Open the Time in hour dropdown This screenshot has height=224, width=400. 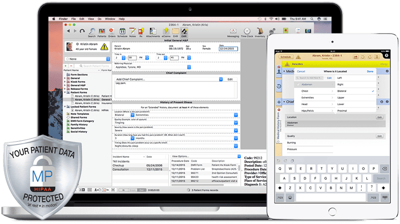tap(124, 58)
